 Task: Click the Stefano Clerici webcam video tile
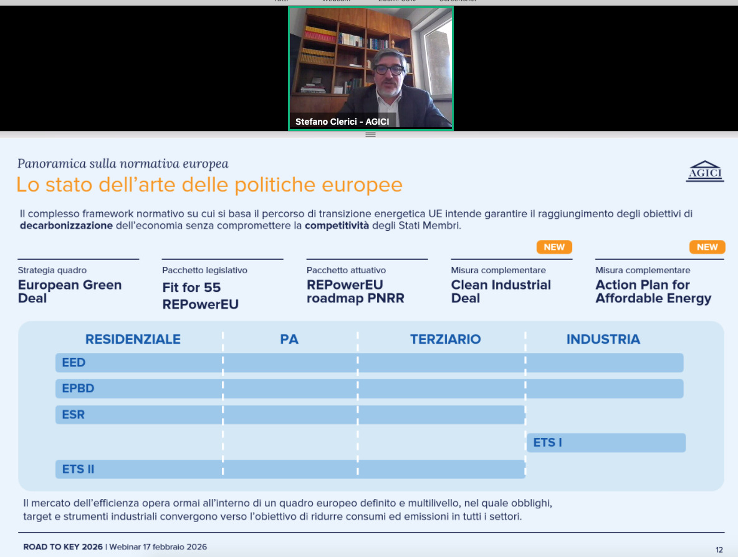[x=371, y=68]
